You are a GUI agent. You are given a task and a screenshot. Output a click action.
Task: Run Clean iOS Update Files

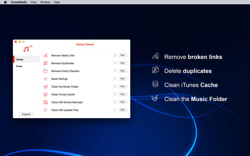tap(123, 110)
